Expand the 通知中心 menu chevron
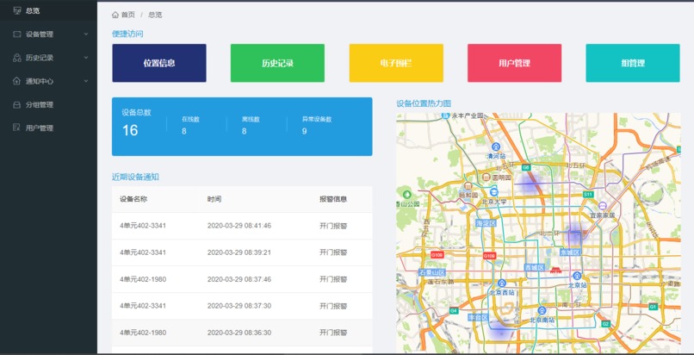This screenshot has width=694, height=355. click(86, 81)
